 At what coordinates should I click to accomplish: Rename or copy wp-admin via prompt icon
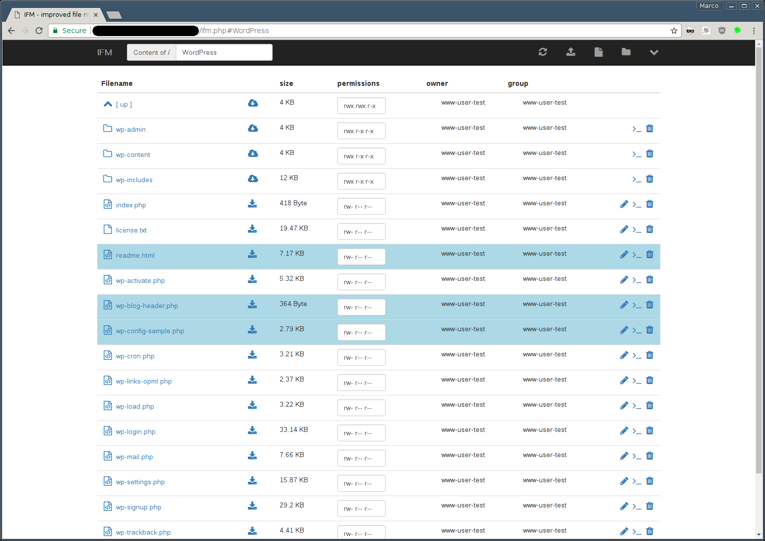(637, 129)
